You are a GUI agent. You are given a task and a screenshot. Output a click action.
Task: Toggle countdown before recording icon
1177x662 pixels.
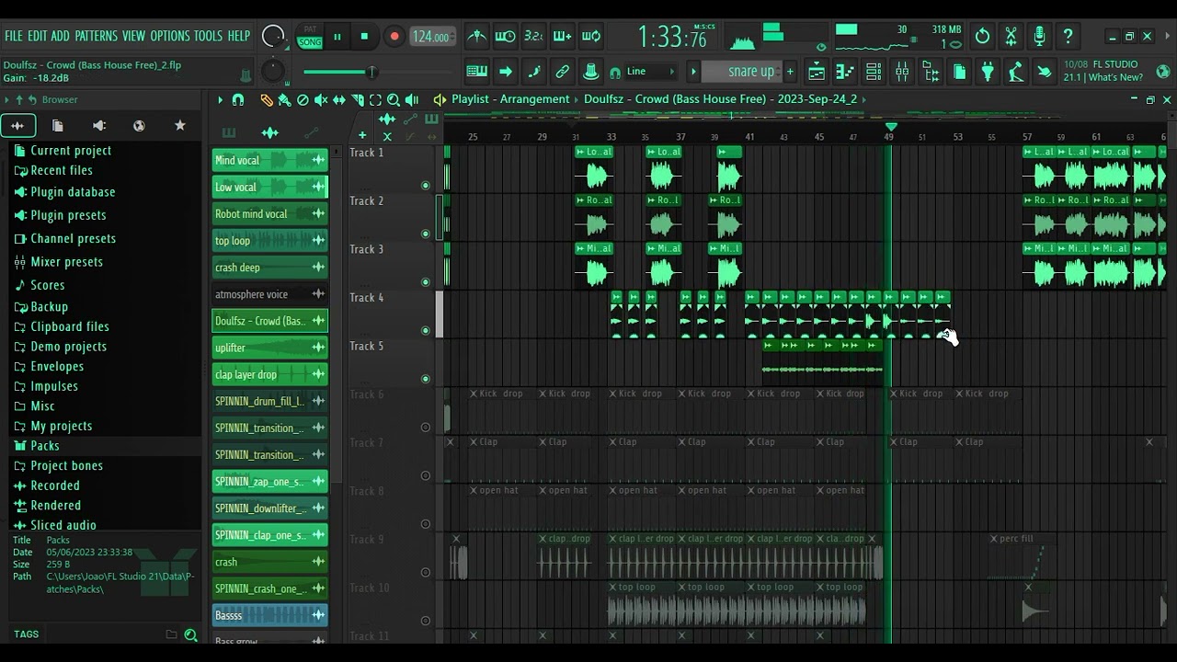coord(533,37)
